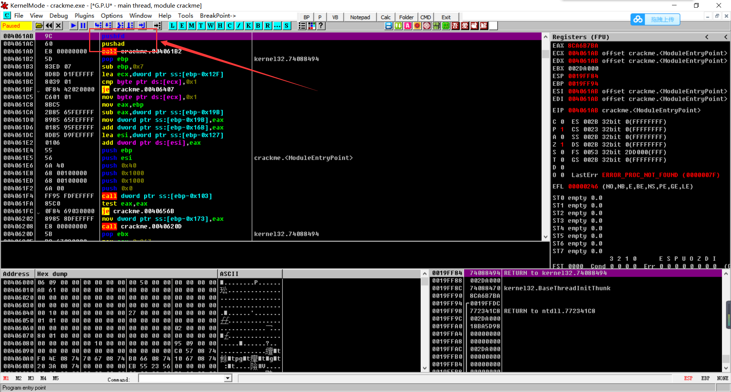Open Debugging options list icon
731x392 pixels.
(302, 25)
